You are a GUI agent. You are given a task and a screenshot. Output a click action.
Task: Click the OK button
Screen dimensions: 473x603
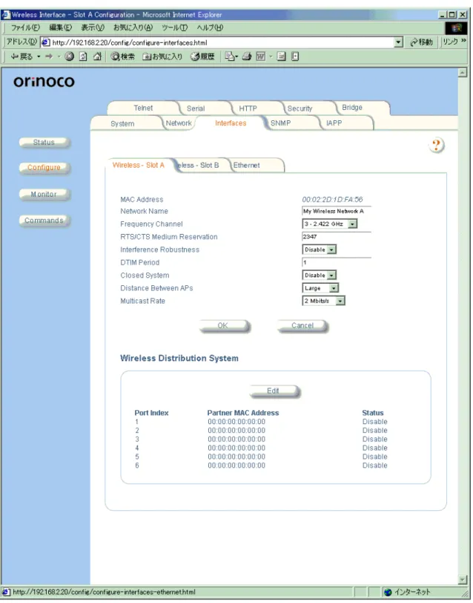click(224, 326)
